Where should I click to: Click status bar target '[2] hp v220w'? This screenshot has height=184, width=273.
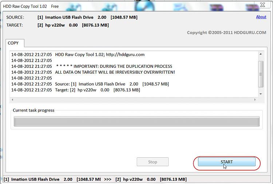(129, 179)
